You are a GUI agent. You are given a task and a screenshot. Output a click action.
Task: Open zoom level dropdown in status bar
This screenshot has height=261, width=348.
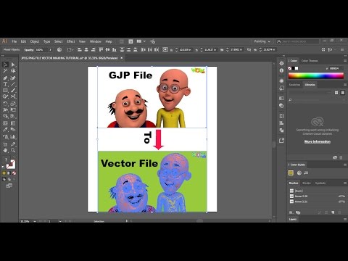35,221
